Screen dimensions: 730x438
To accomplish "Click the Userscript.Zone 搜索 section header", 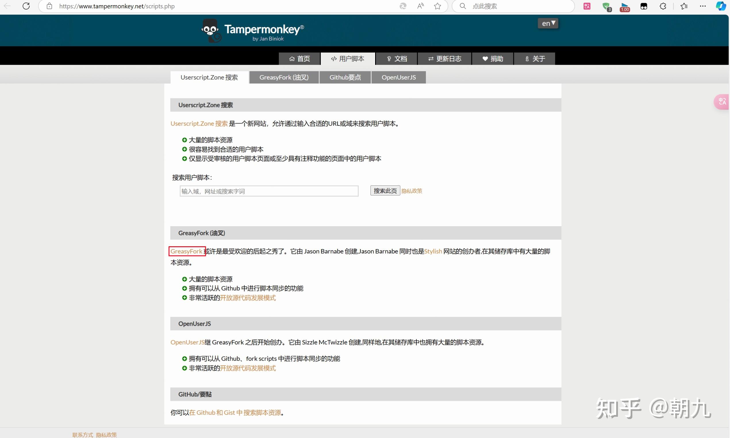I will coord(366,105).
